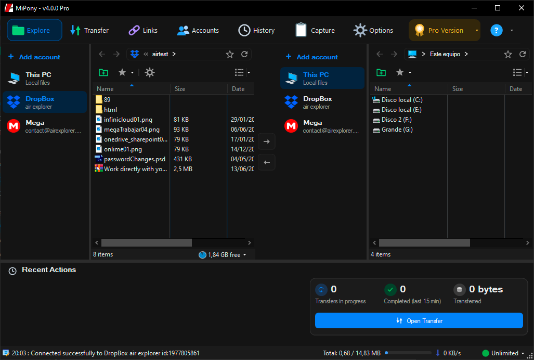
Task: Open the 1,84 GB free dropdown
Action: click(223, 255)
